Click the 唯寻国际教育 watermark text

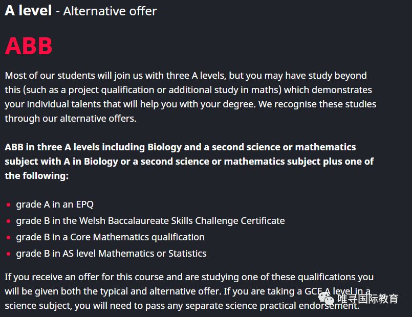coord(368,299)
